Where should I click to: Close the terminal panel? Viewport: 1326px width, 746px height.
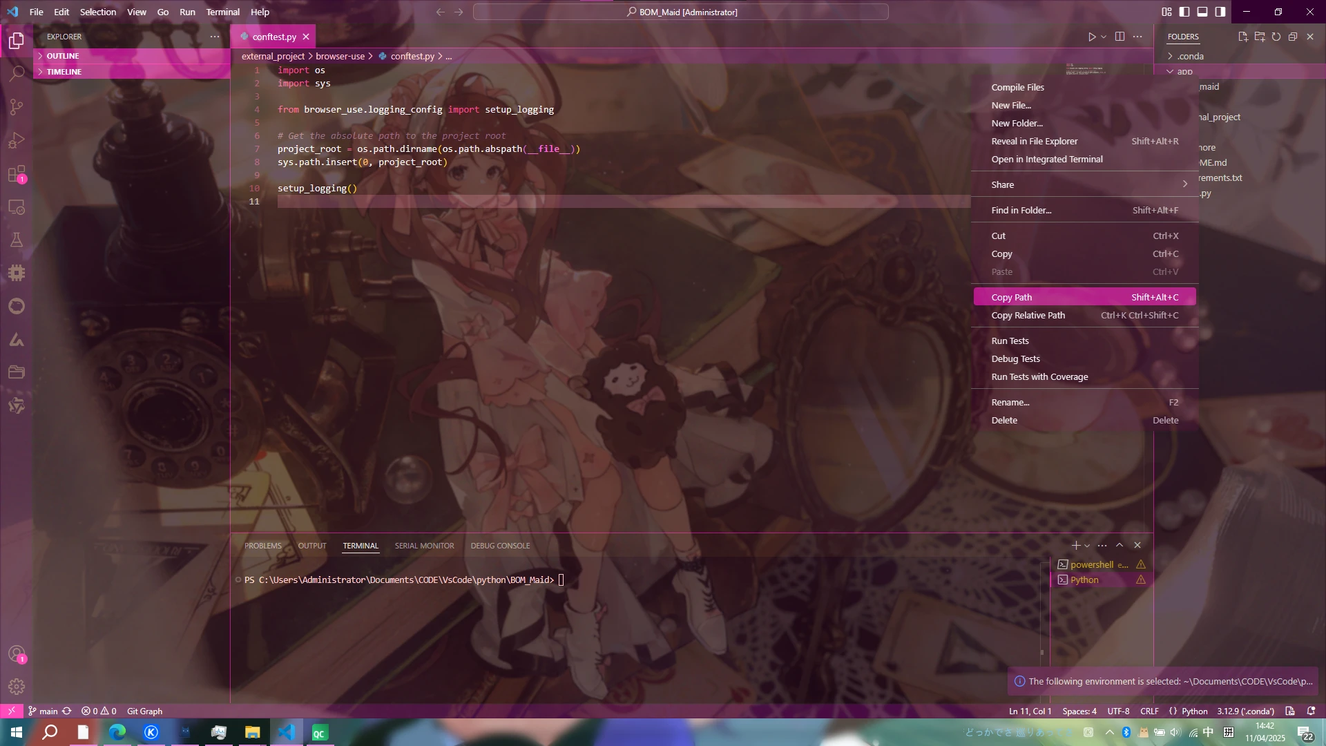[1137, 545]
